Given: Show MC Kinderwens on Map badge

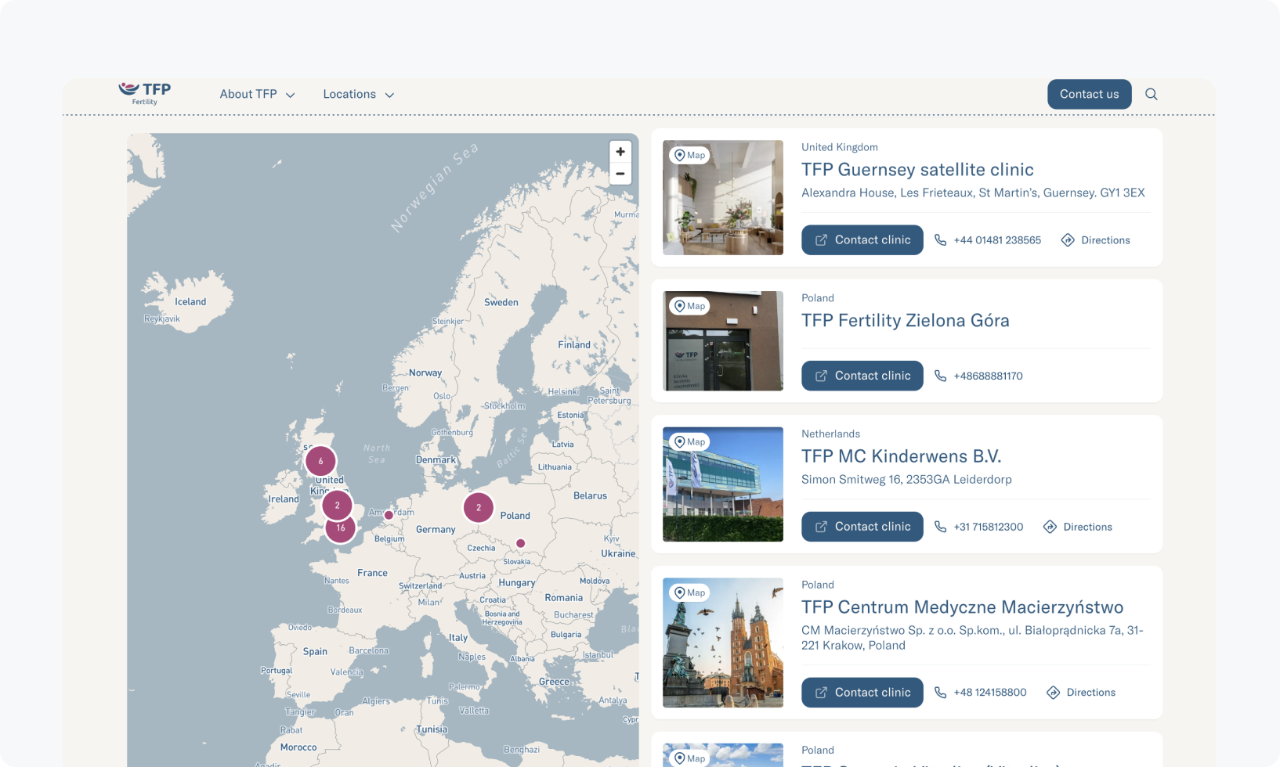Looking at the screenshot, I should (x=689, y=441).
